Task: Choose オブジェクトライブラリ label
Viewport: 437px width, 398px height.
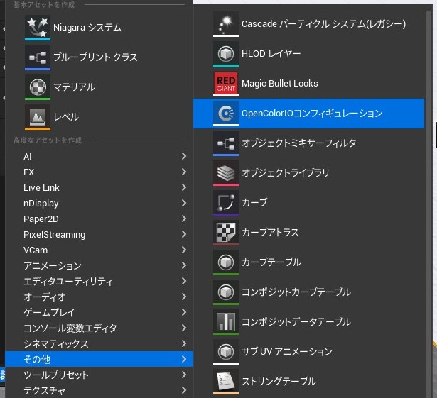Action: 286,173
